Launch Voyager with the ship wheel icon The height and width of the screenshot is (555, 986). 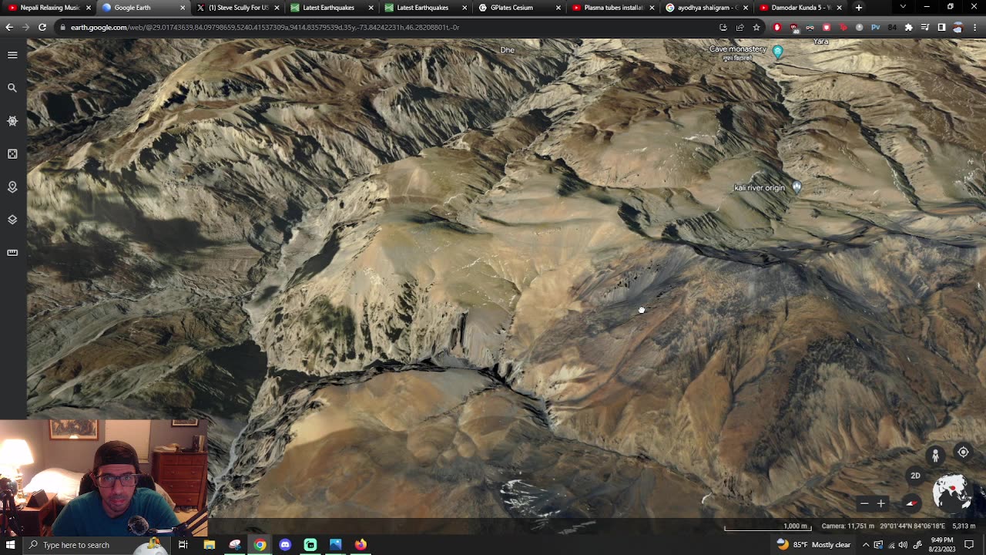pos(12,121)
